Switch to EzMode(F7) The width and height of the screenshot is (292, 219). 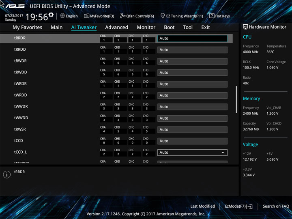(236, 206)
